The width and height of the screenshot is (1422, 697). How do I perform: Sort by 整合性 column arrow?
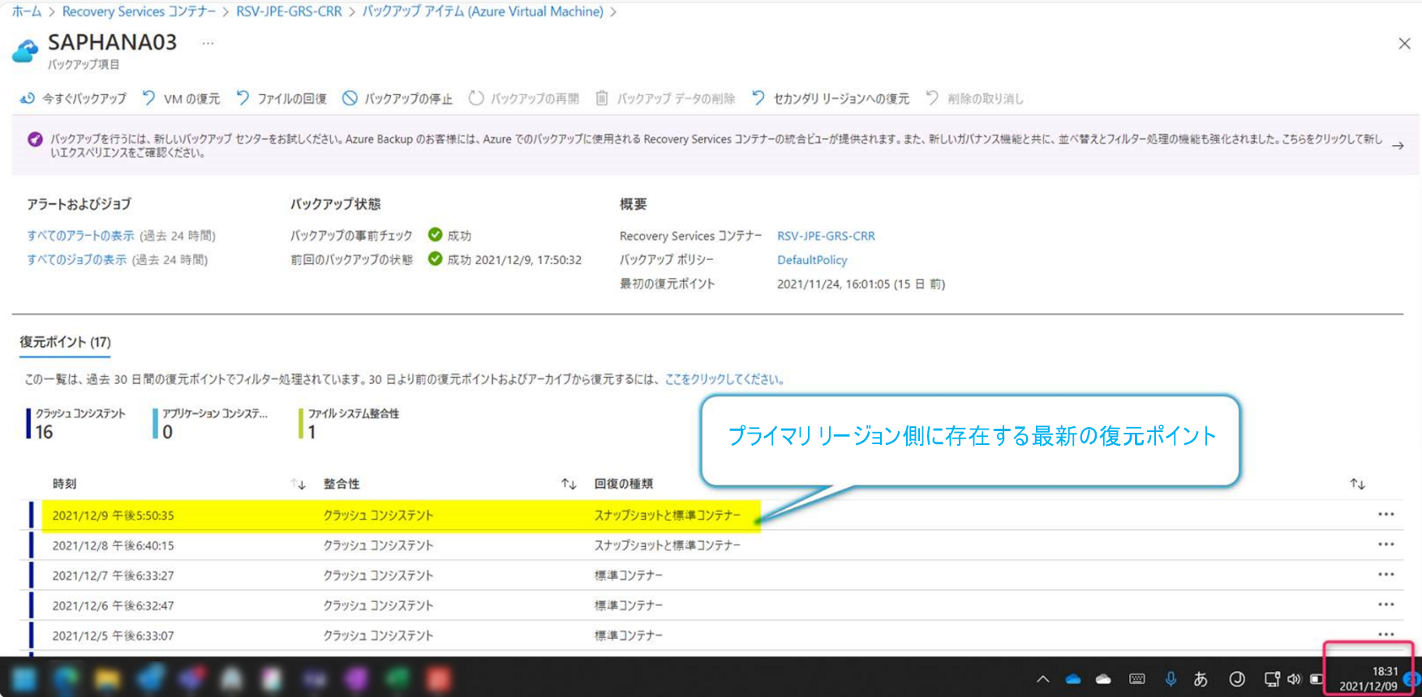pyautogui.click(x=569, y=484)
